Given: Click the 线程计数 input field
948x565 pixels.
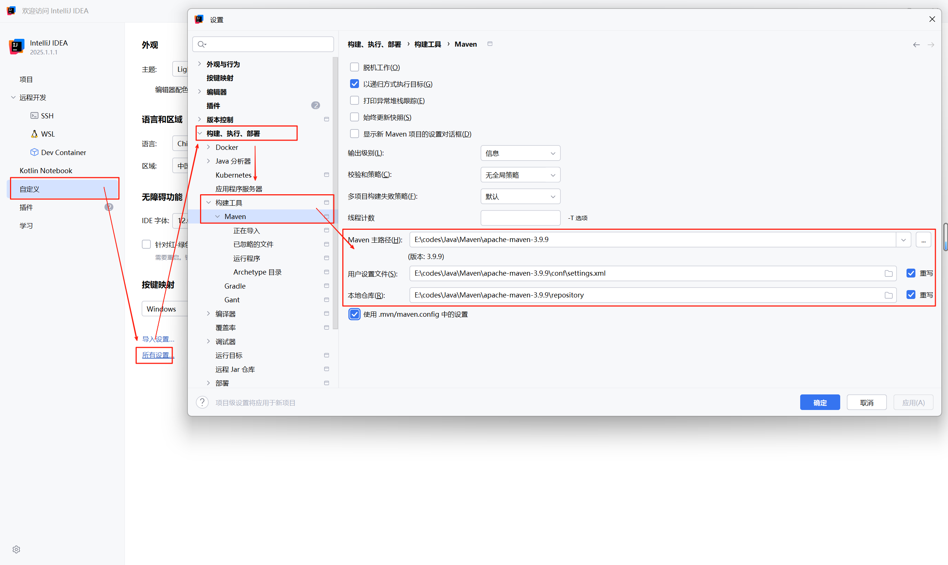Looking at the screenshot, I should point(520,218).
